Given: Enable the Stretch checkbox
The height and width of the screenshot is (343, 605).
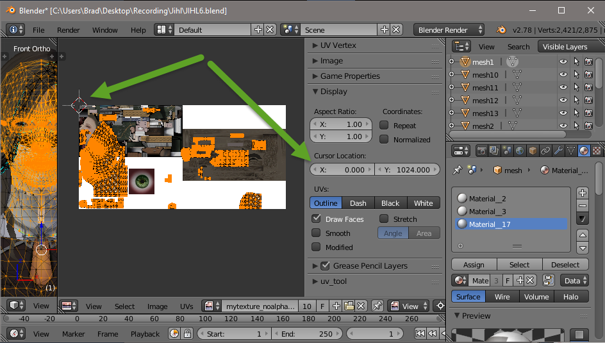Looking at the screenshot, I should click(x=384, y=219).
